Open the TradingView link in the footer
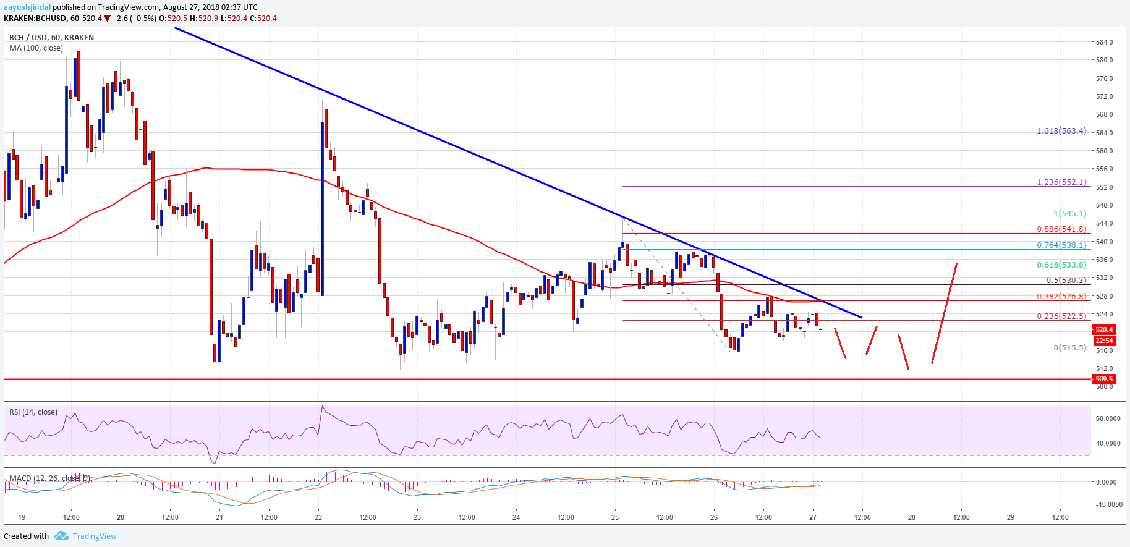 [95, 536]
